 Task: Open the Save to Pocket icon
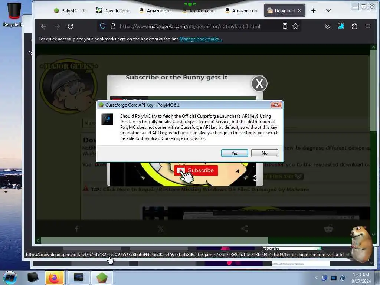click(x=328, y=26)
